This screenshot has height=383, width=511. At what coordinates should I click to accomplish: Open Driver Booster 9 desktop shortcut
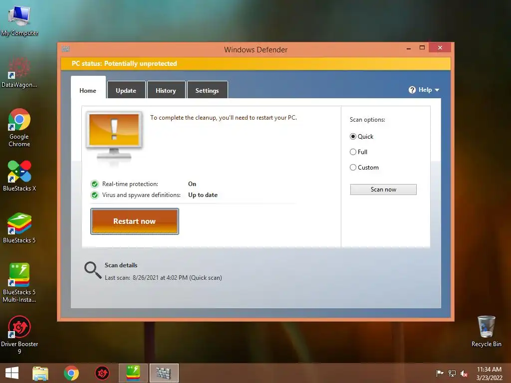[19, 335]
